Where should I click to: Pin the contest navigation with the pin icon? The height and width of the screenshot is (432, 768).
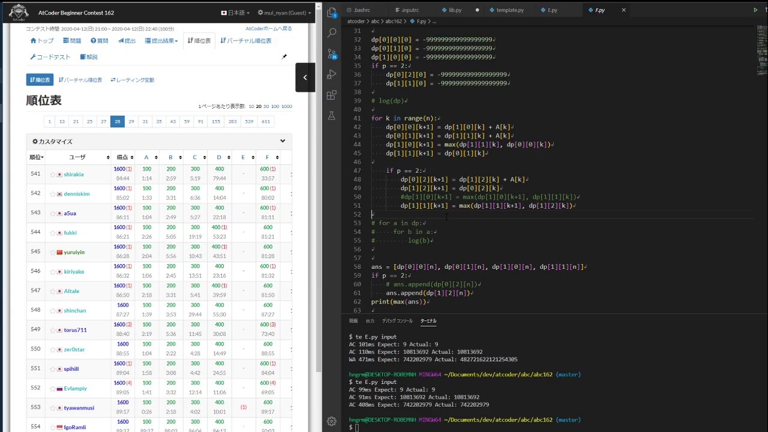point(284,56)
